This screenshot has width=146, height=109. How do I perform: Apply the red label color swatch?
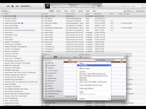(83, 94)
